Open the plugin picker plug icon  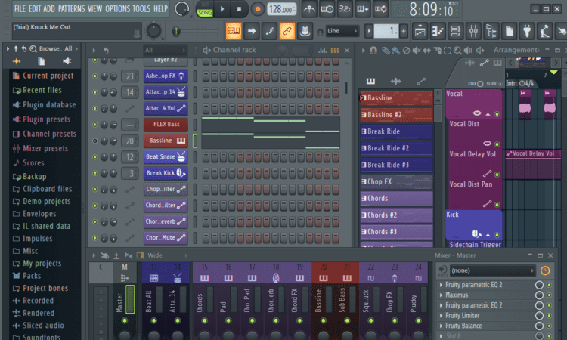[527, 32]
